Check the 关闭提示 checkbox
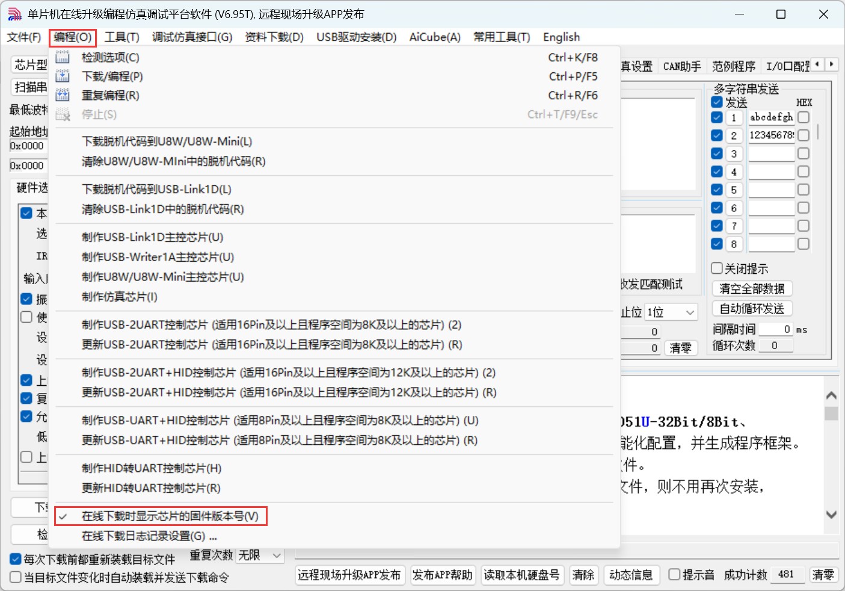Screen dimensions: 845x591 (x=717, y=268)
